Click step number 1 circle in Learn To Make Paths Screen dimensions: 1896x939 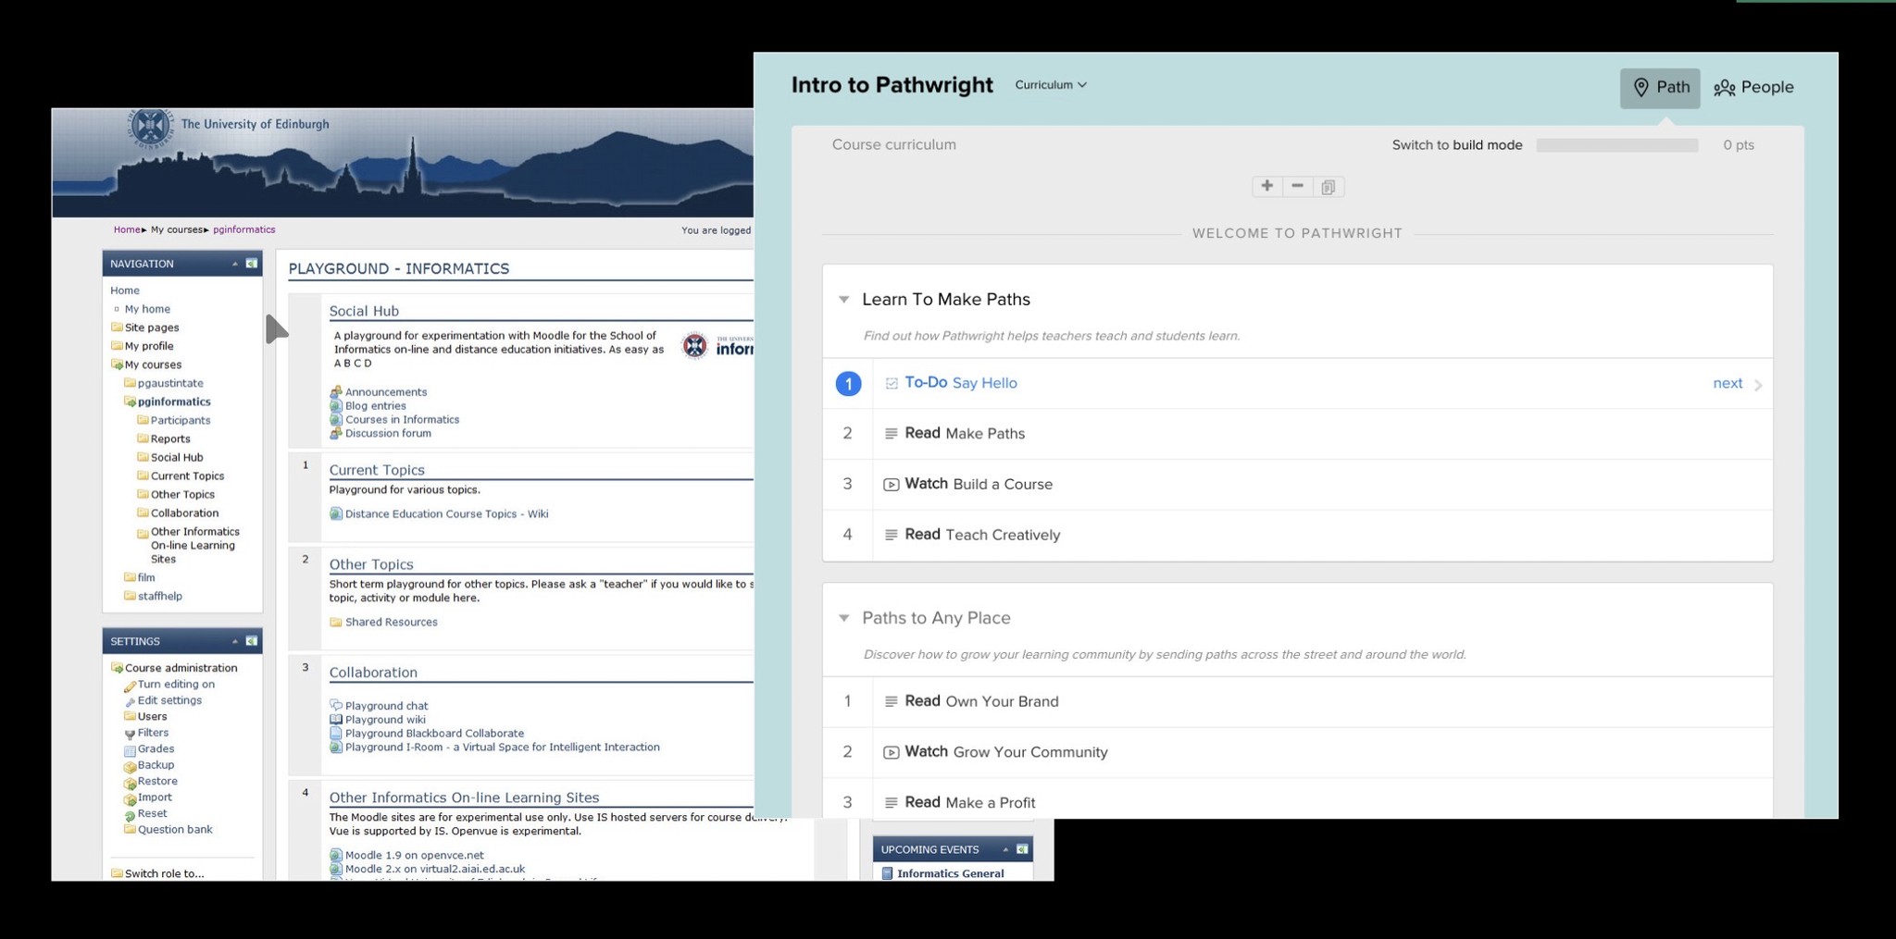tap(848, 383)
